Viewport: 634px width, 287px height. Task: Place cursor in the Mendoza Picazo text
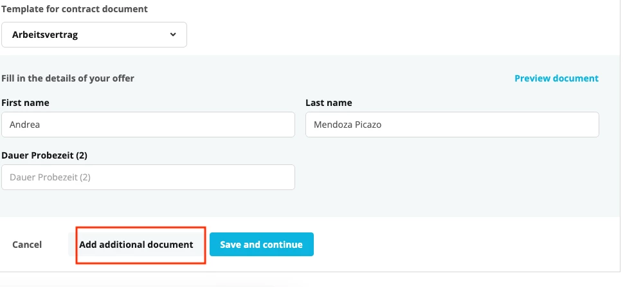[348, 125]
